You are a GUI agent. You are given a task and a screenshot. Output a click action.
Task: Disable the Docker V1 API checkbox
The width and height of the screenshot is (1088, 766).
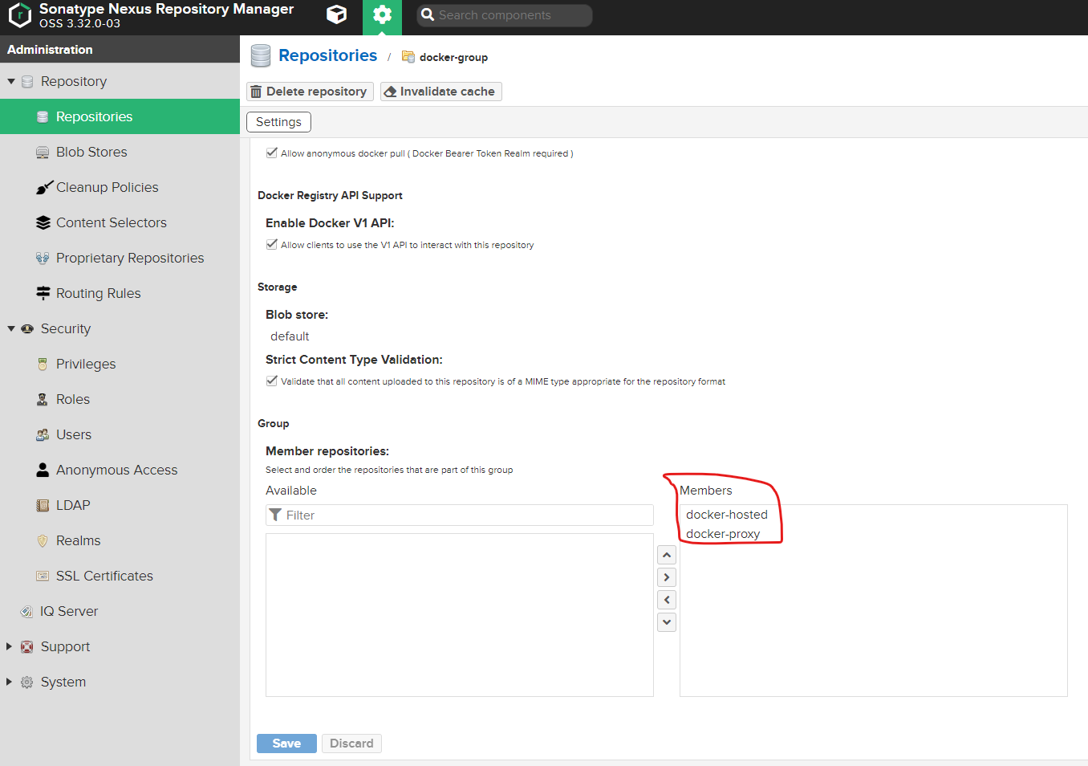(272, 244)
